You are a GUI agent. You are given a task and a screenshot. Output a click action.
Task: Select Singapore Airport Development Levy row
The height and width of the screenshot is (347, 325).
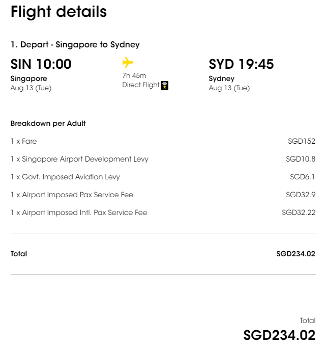[x=163, y=159]
